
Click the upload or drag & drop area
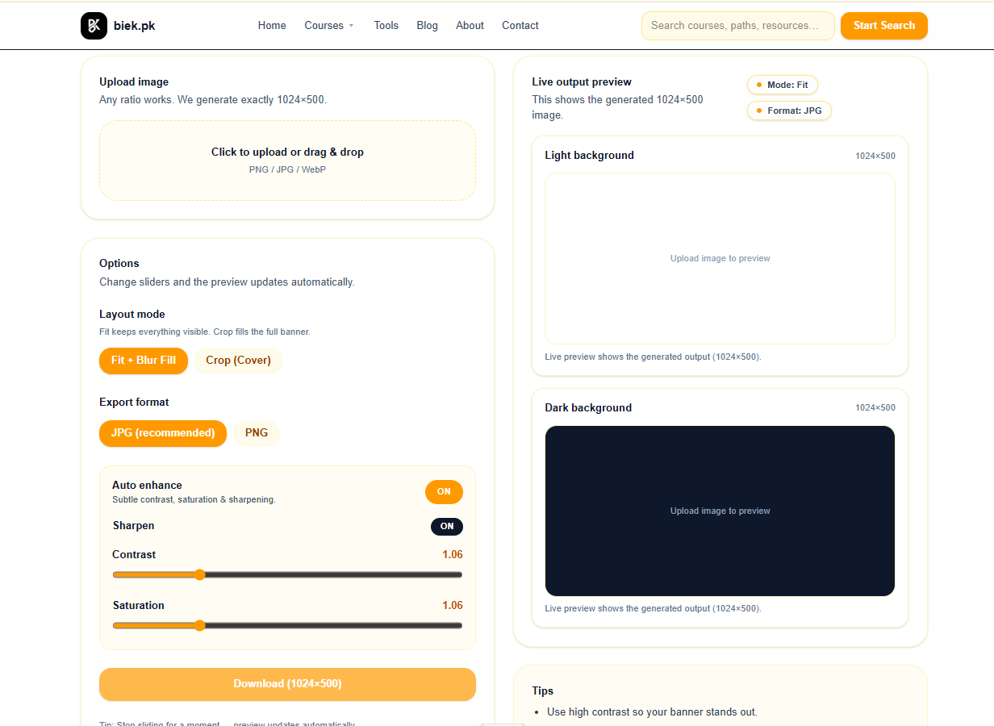pyautogui.click(x=287, y=161)
